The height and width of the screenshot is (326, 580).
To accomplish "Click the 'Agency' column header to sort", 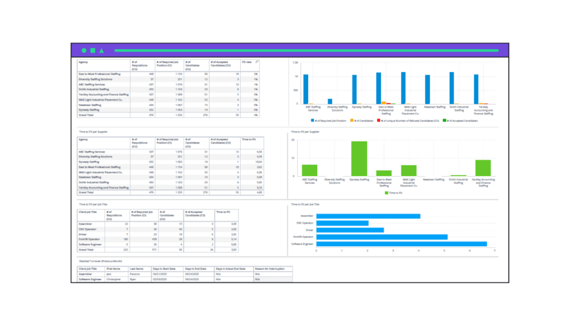I will (x=82, y=62).
